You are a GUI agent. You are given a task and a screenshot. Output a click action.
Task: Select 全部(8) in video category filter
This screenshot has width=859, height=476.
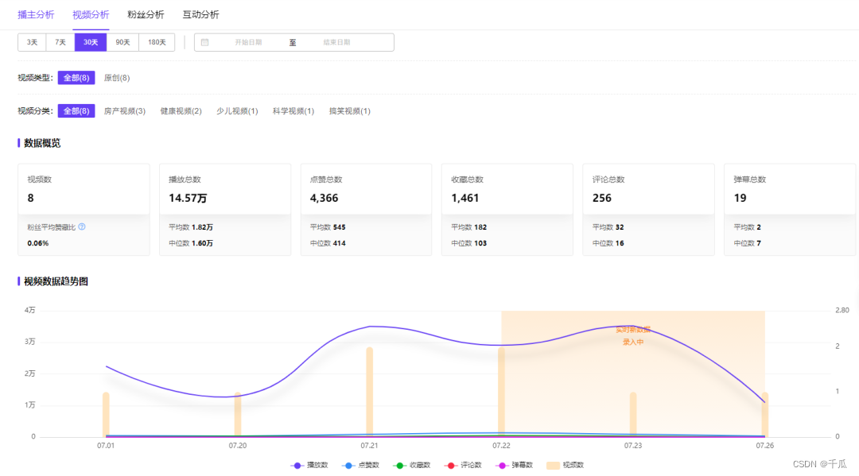pos(76,111)
